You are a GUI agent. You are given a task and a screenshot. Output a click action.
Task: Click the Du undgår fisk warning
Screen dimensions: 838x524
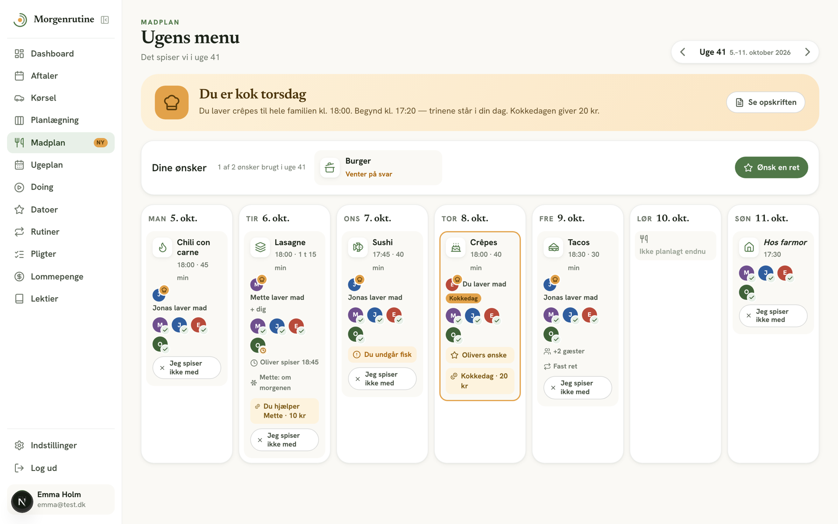pos(382,354)
